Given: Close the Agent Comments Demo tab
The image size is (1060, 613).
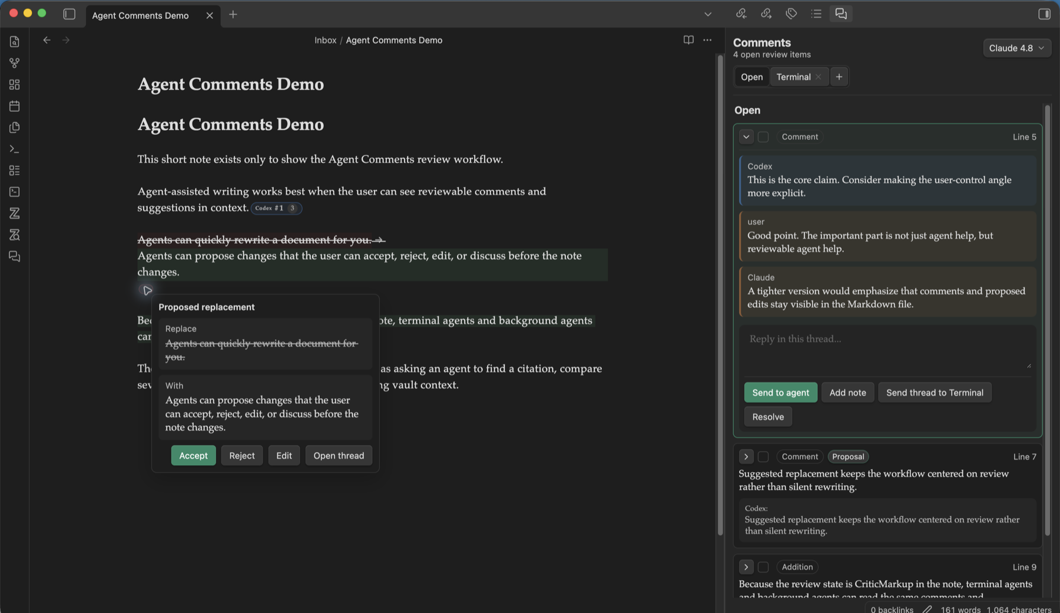Looking at the screenshot, I should click(210, 15).
